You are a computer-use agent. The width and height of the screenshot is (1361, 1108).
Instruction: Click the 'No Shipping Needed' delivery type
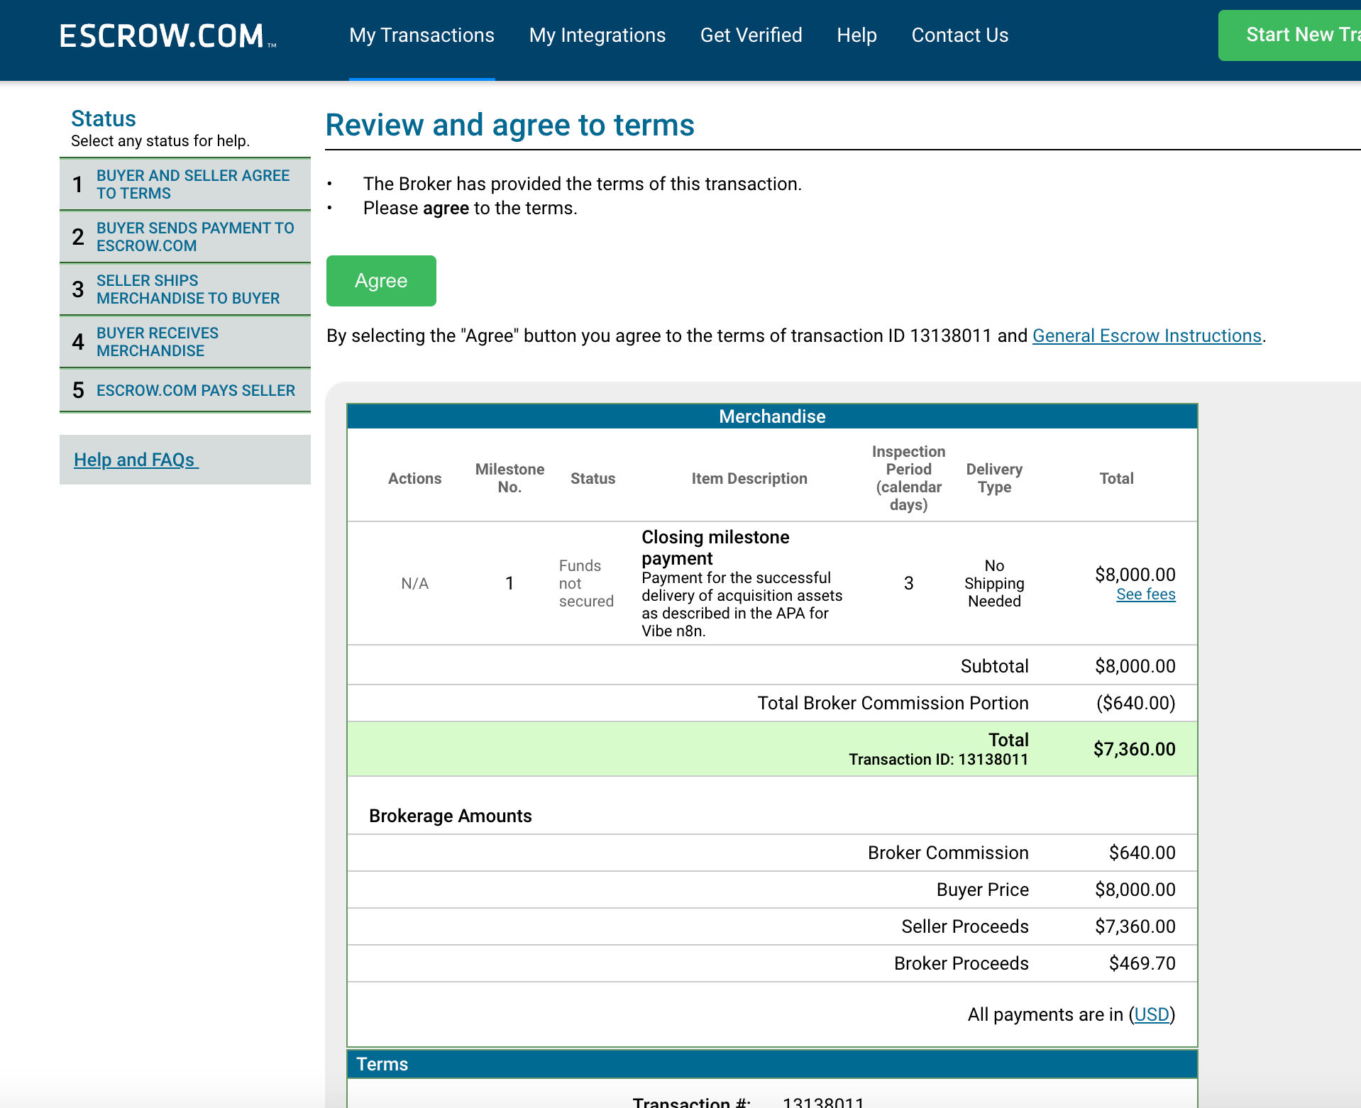[x=994, y=583]
